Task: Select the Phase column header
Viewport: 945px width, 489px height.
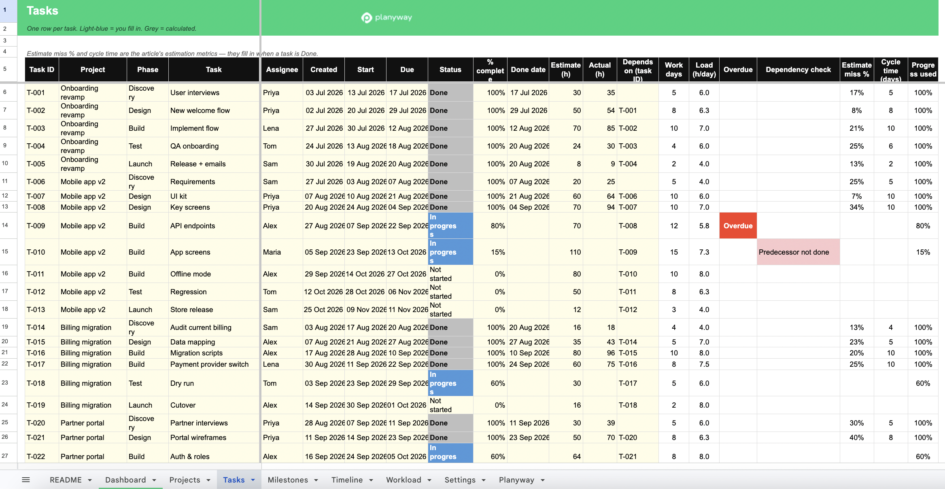Action: 148,70
